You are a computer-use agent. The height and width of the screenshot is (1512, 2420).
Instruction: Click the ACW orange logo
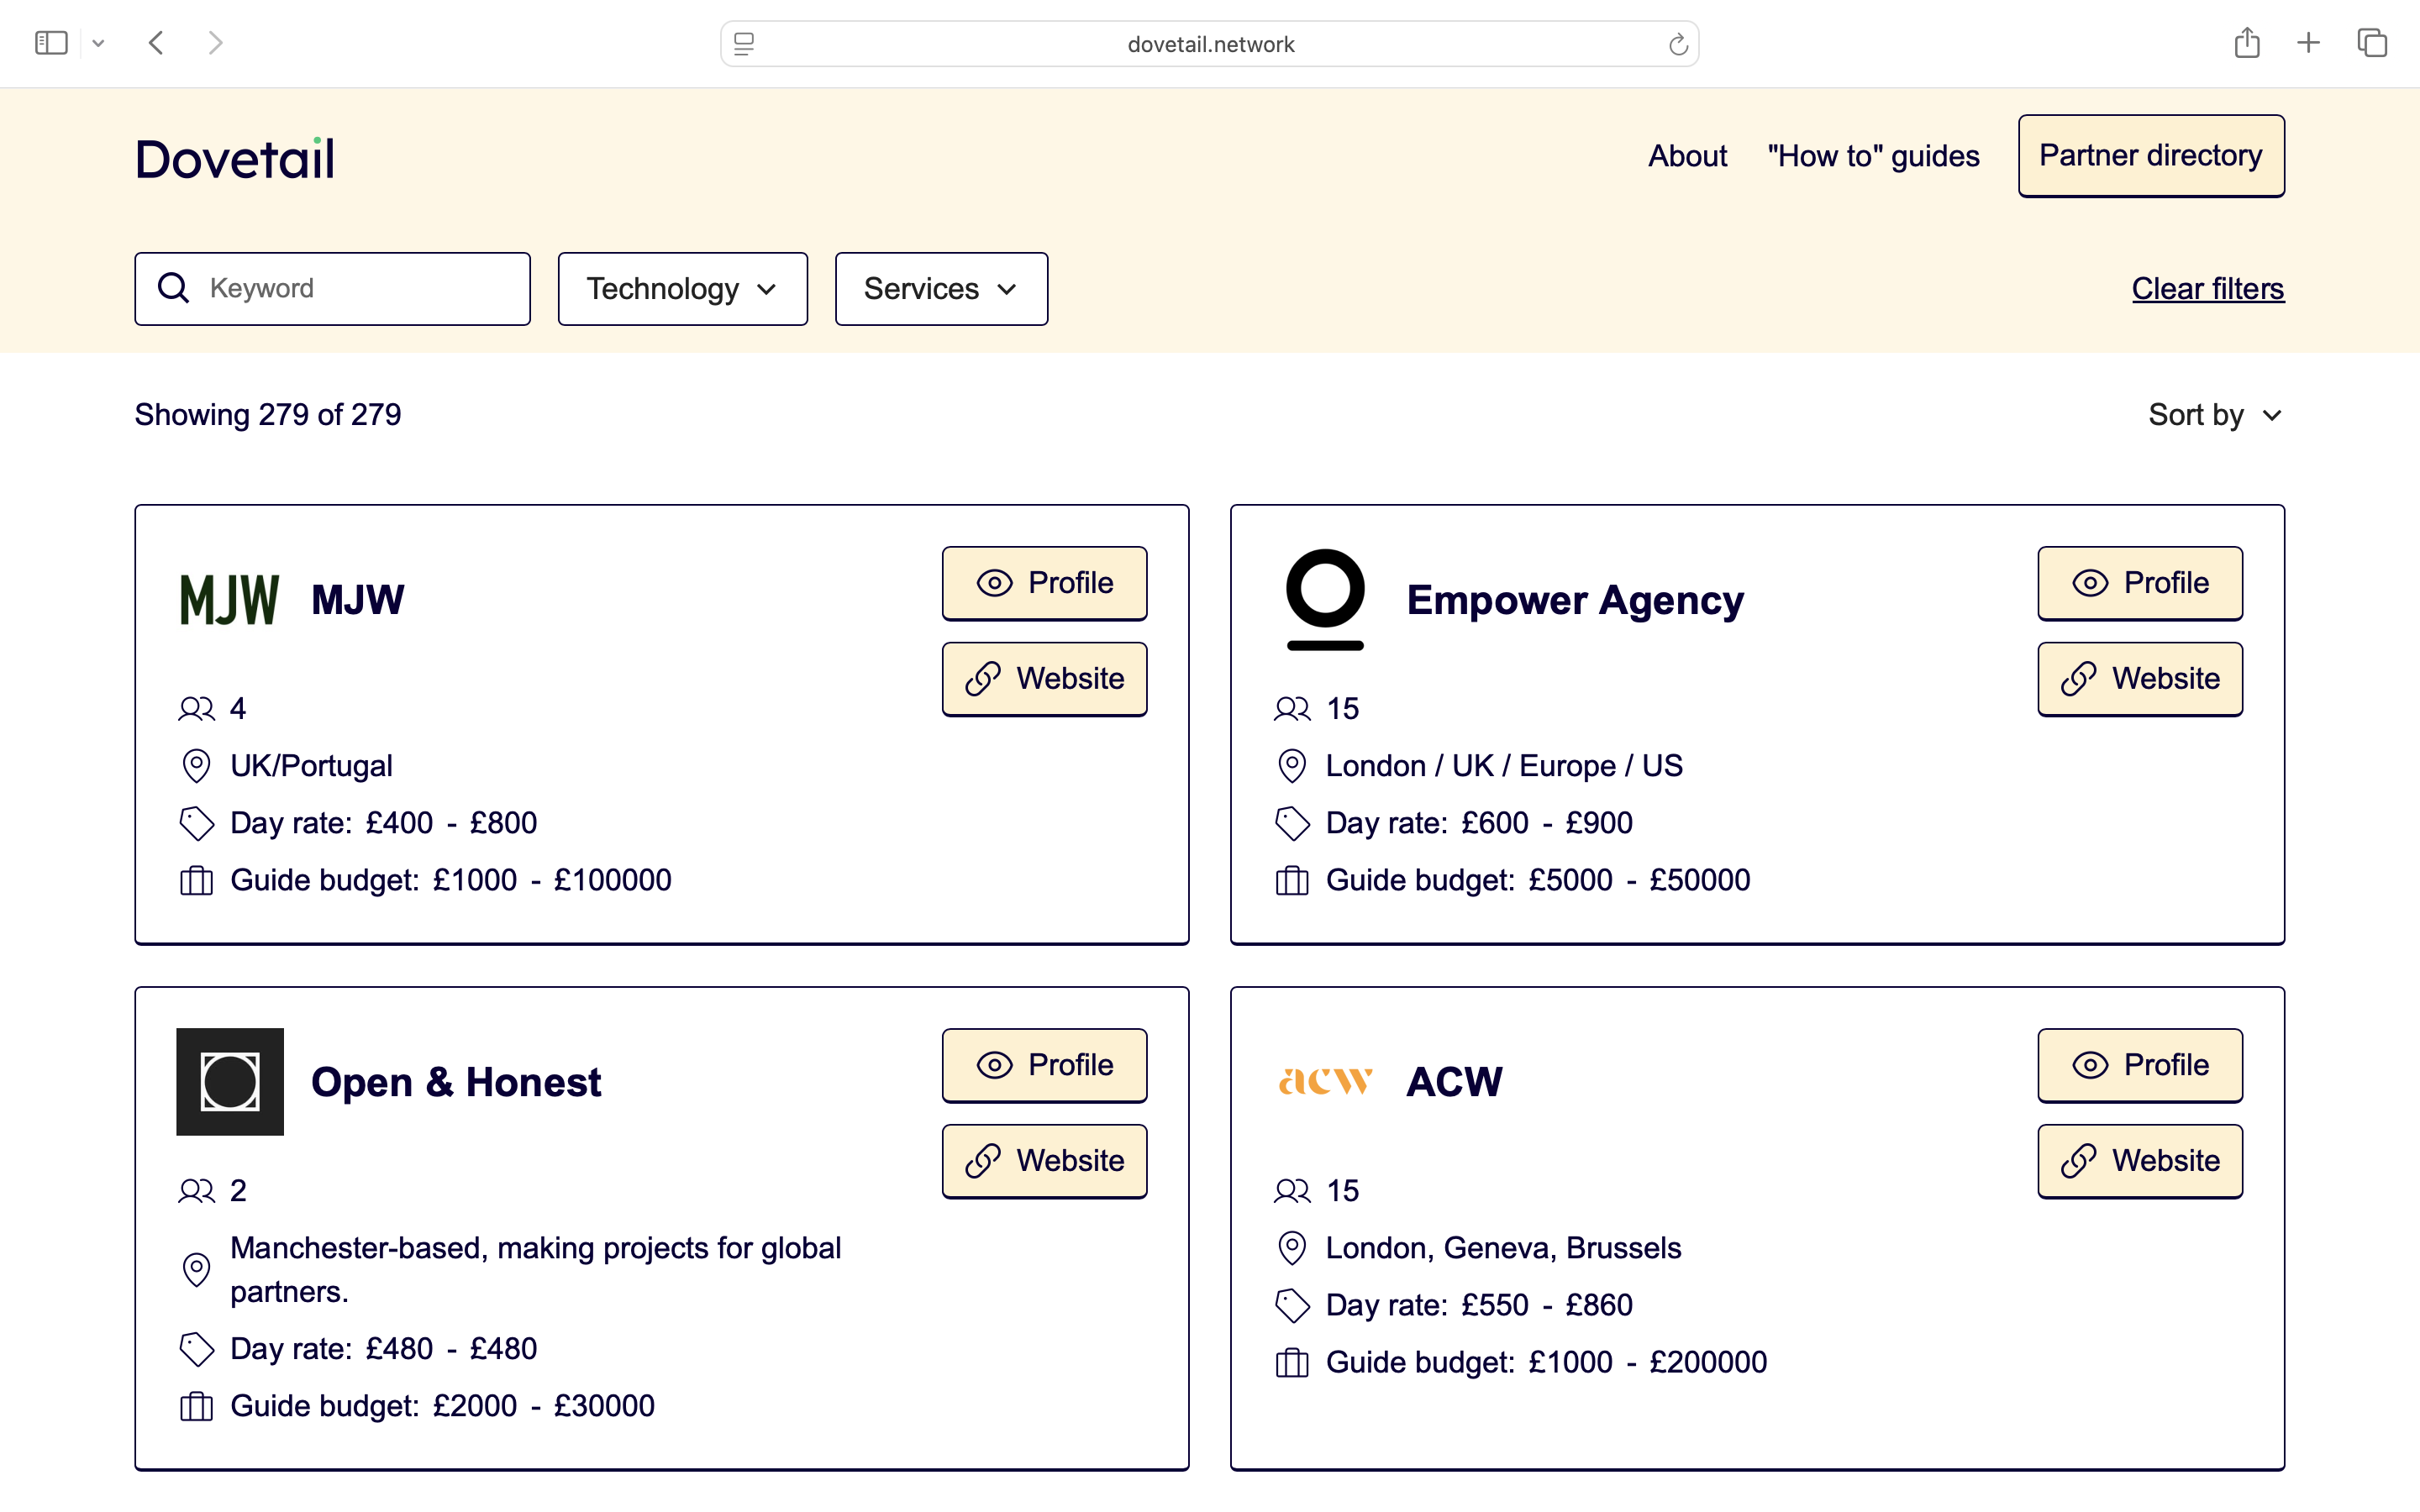pos(1325,1081)
